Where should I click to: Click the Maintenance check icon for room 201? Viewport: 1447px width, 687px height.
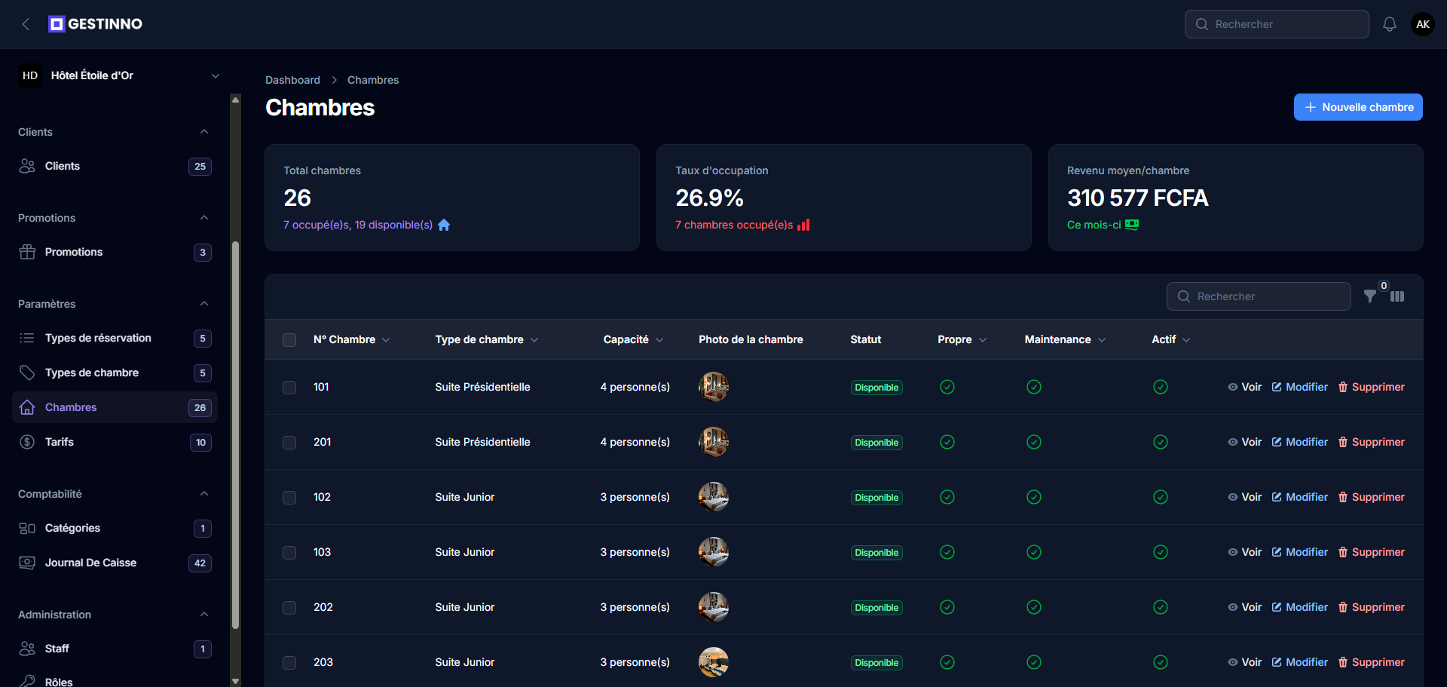pos(1034,442)
